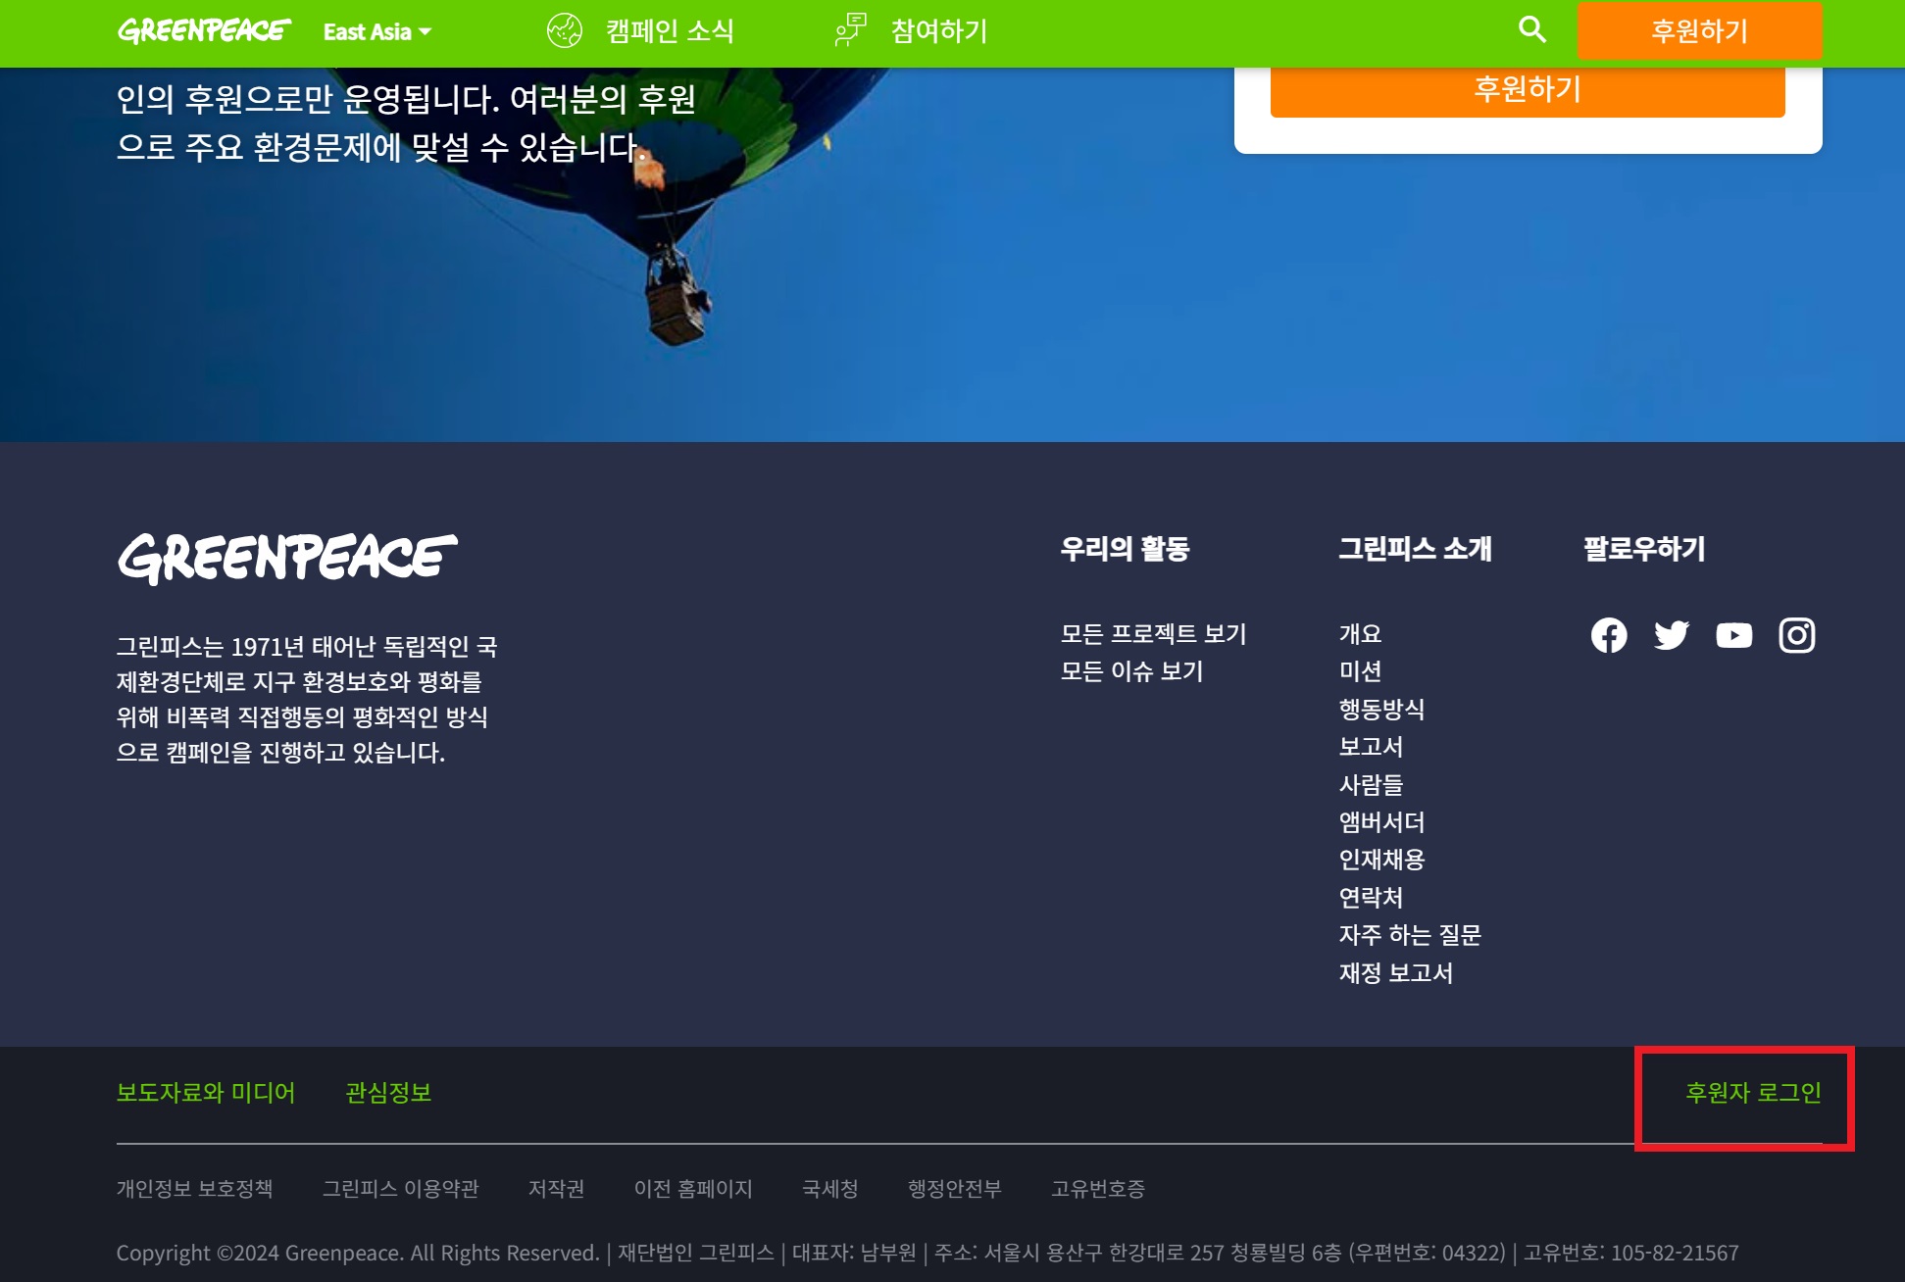
Task: Open the search magnifier icon in header
Action: coord(1532,30)
